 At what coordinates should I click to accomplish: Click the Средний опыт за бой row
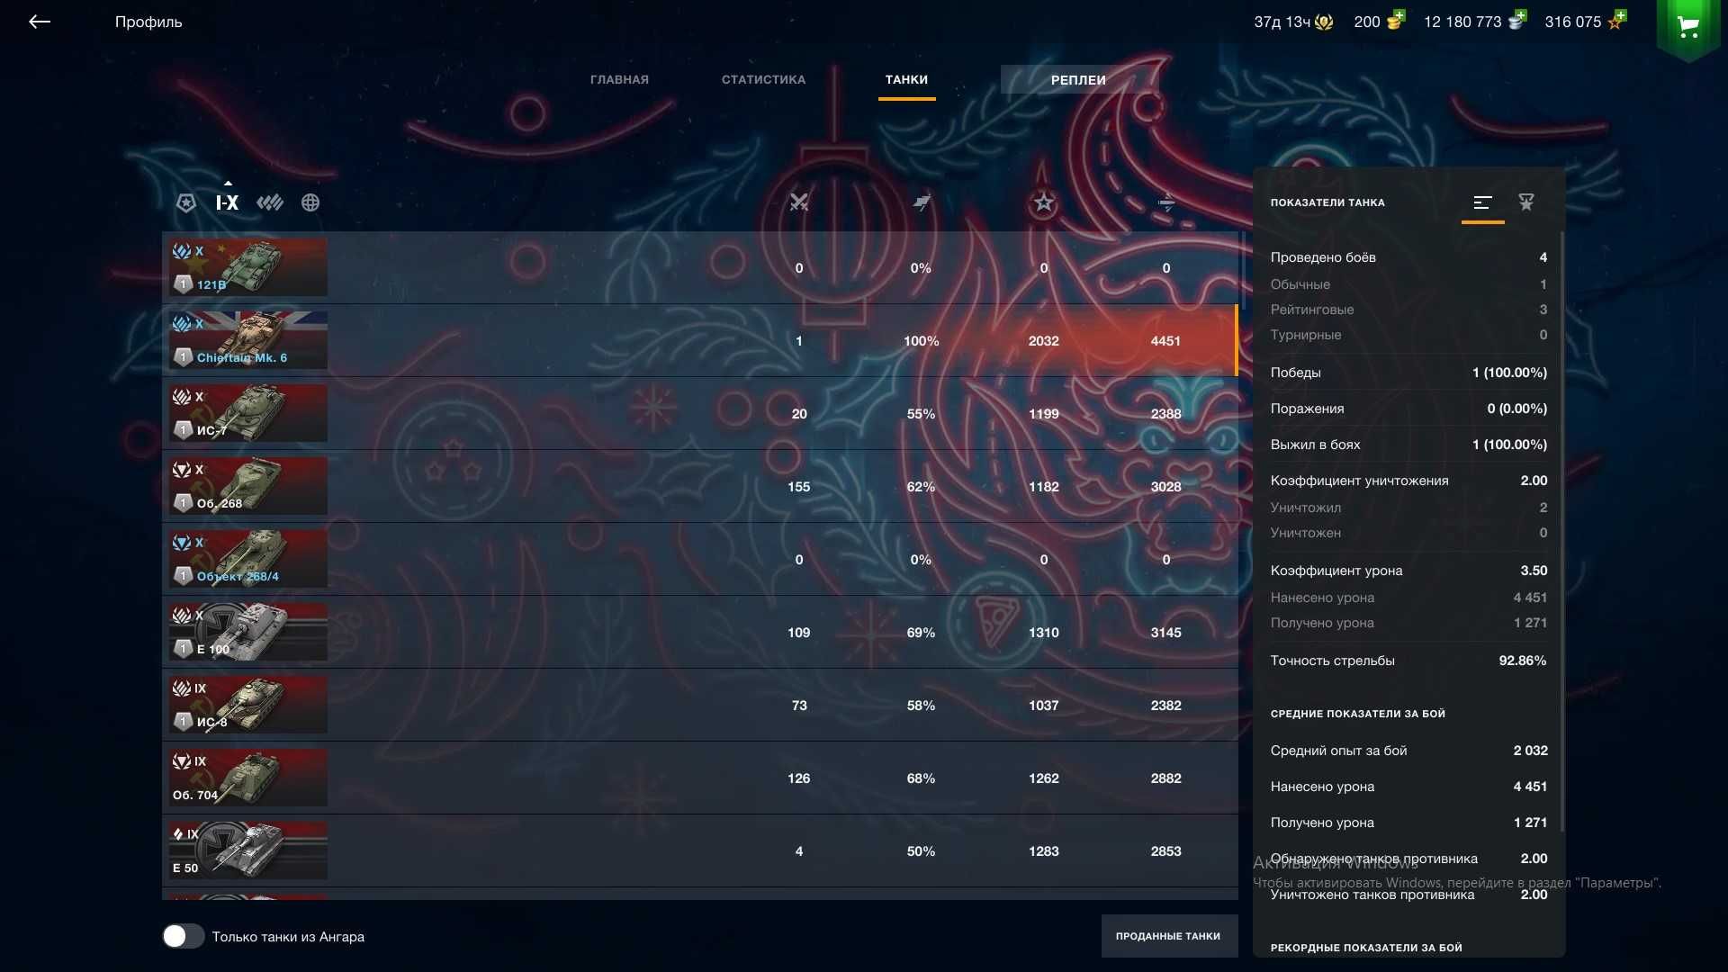coord(1408,751)
